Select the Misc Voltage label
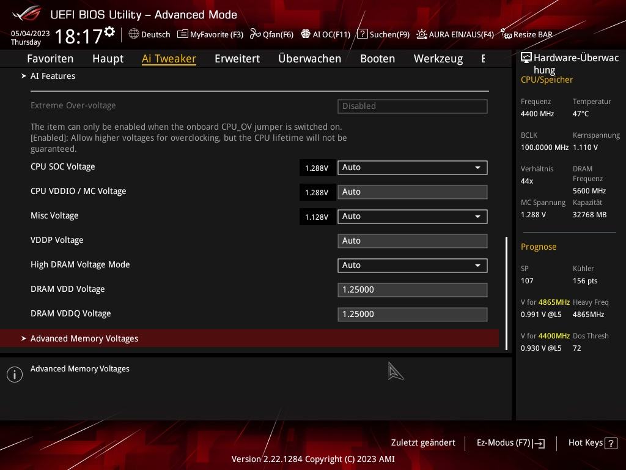The width and height of the screenshot is (626, 470). [x=54, y=215]
